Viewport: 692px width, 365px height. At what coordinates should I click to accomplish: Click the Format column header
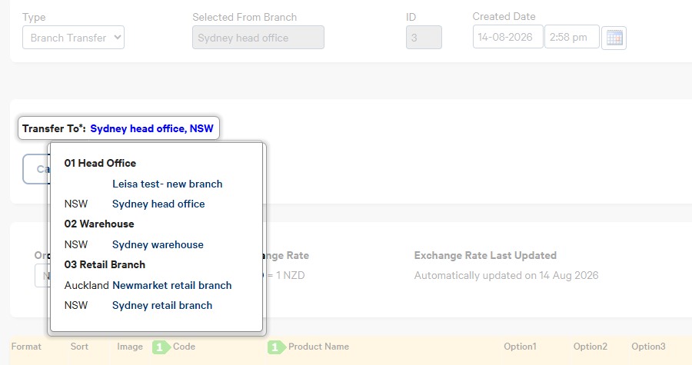pyautogui.click(x=26, y=347)
